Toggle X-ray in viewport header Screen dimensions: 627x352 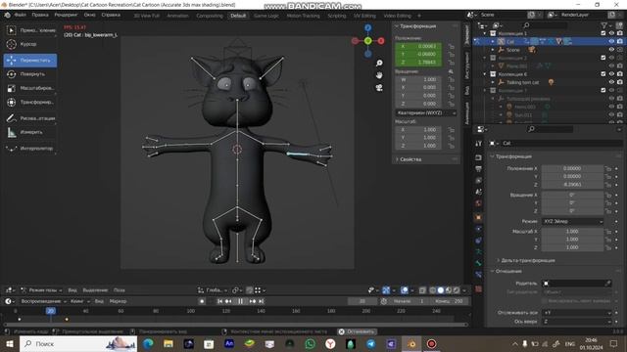click(422, 290)
